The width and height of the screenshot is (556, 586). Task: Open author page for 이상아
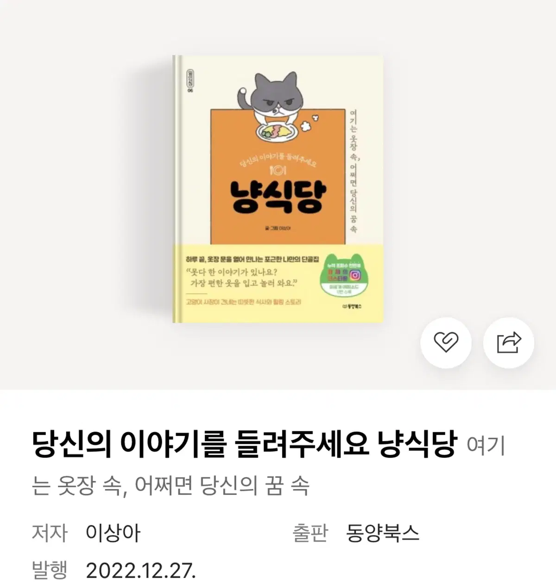(x=113, y=533)
